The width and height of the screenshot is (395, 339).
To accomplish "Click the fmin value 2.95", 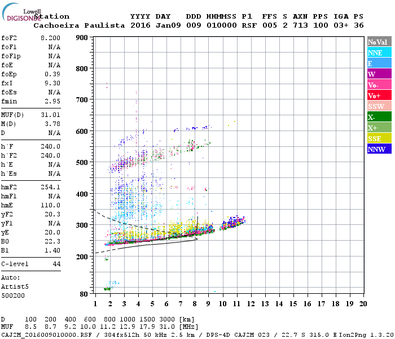I will [x=52, y=101].
